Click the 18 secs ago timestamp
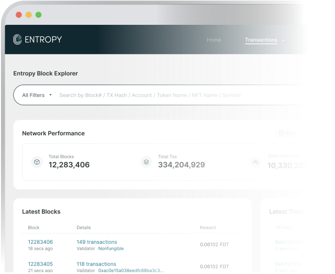The width and height of the screenshot is (335, 274). tap(40, 249)
